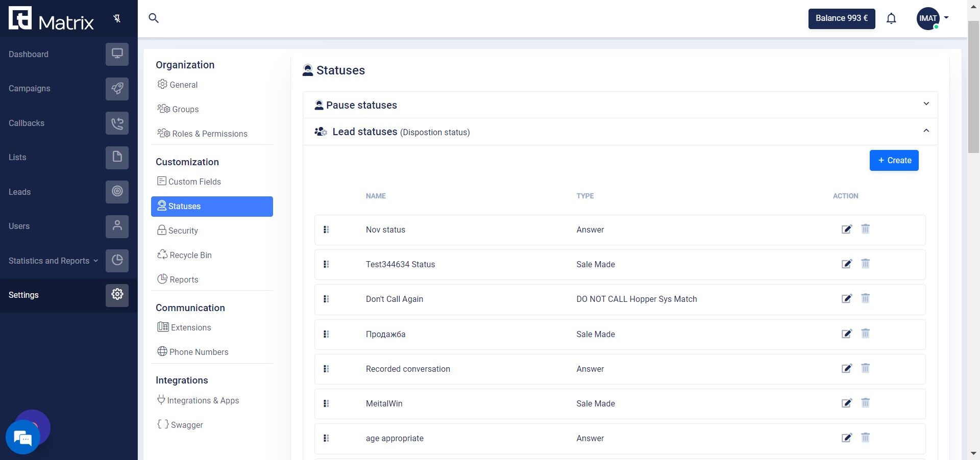The height and width of the screenshot is (460, 980).
Task: Click the Create button for lead statuses
Action: tap(894, 160)
